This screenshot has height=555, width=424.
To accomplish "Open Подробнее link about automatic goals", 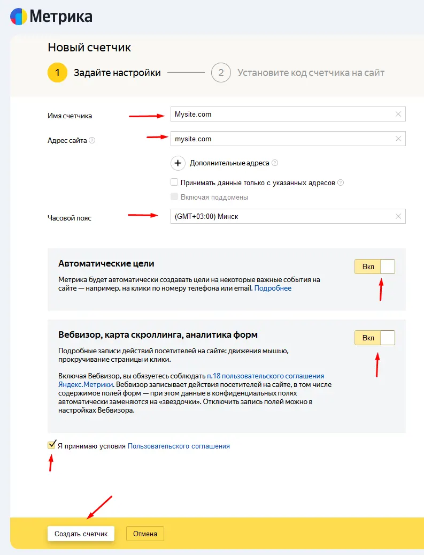I will pyautogui.click(x=273, y=288).
